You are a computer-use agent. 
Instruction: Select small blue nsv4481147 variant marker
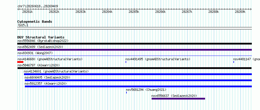pyautogui.click(x=234, y=62)
